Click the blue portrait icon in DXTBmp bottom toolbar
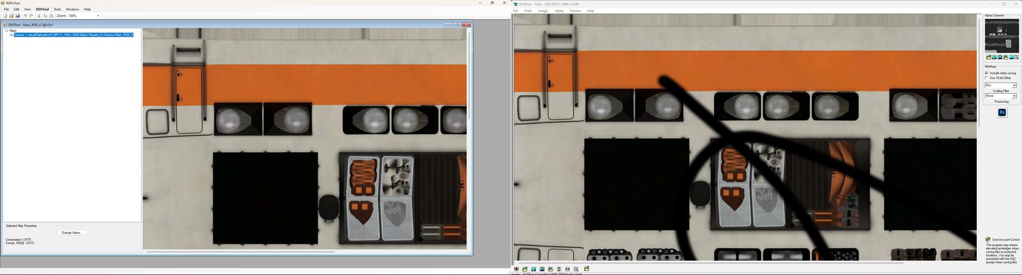This screenshot has height=275, width=1022. [542, 269]
